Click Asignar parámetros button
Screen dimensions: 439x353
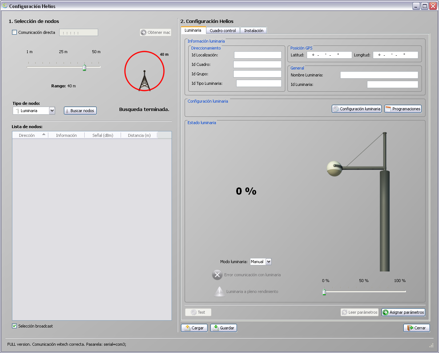click(403, 312)
